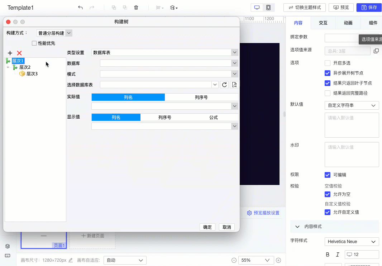Delete selected level with red X
This screenshot has width=382, height=266.
pos(19,53)
